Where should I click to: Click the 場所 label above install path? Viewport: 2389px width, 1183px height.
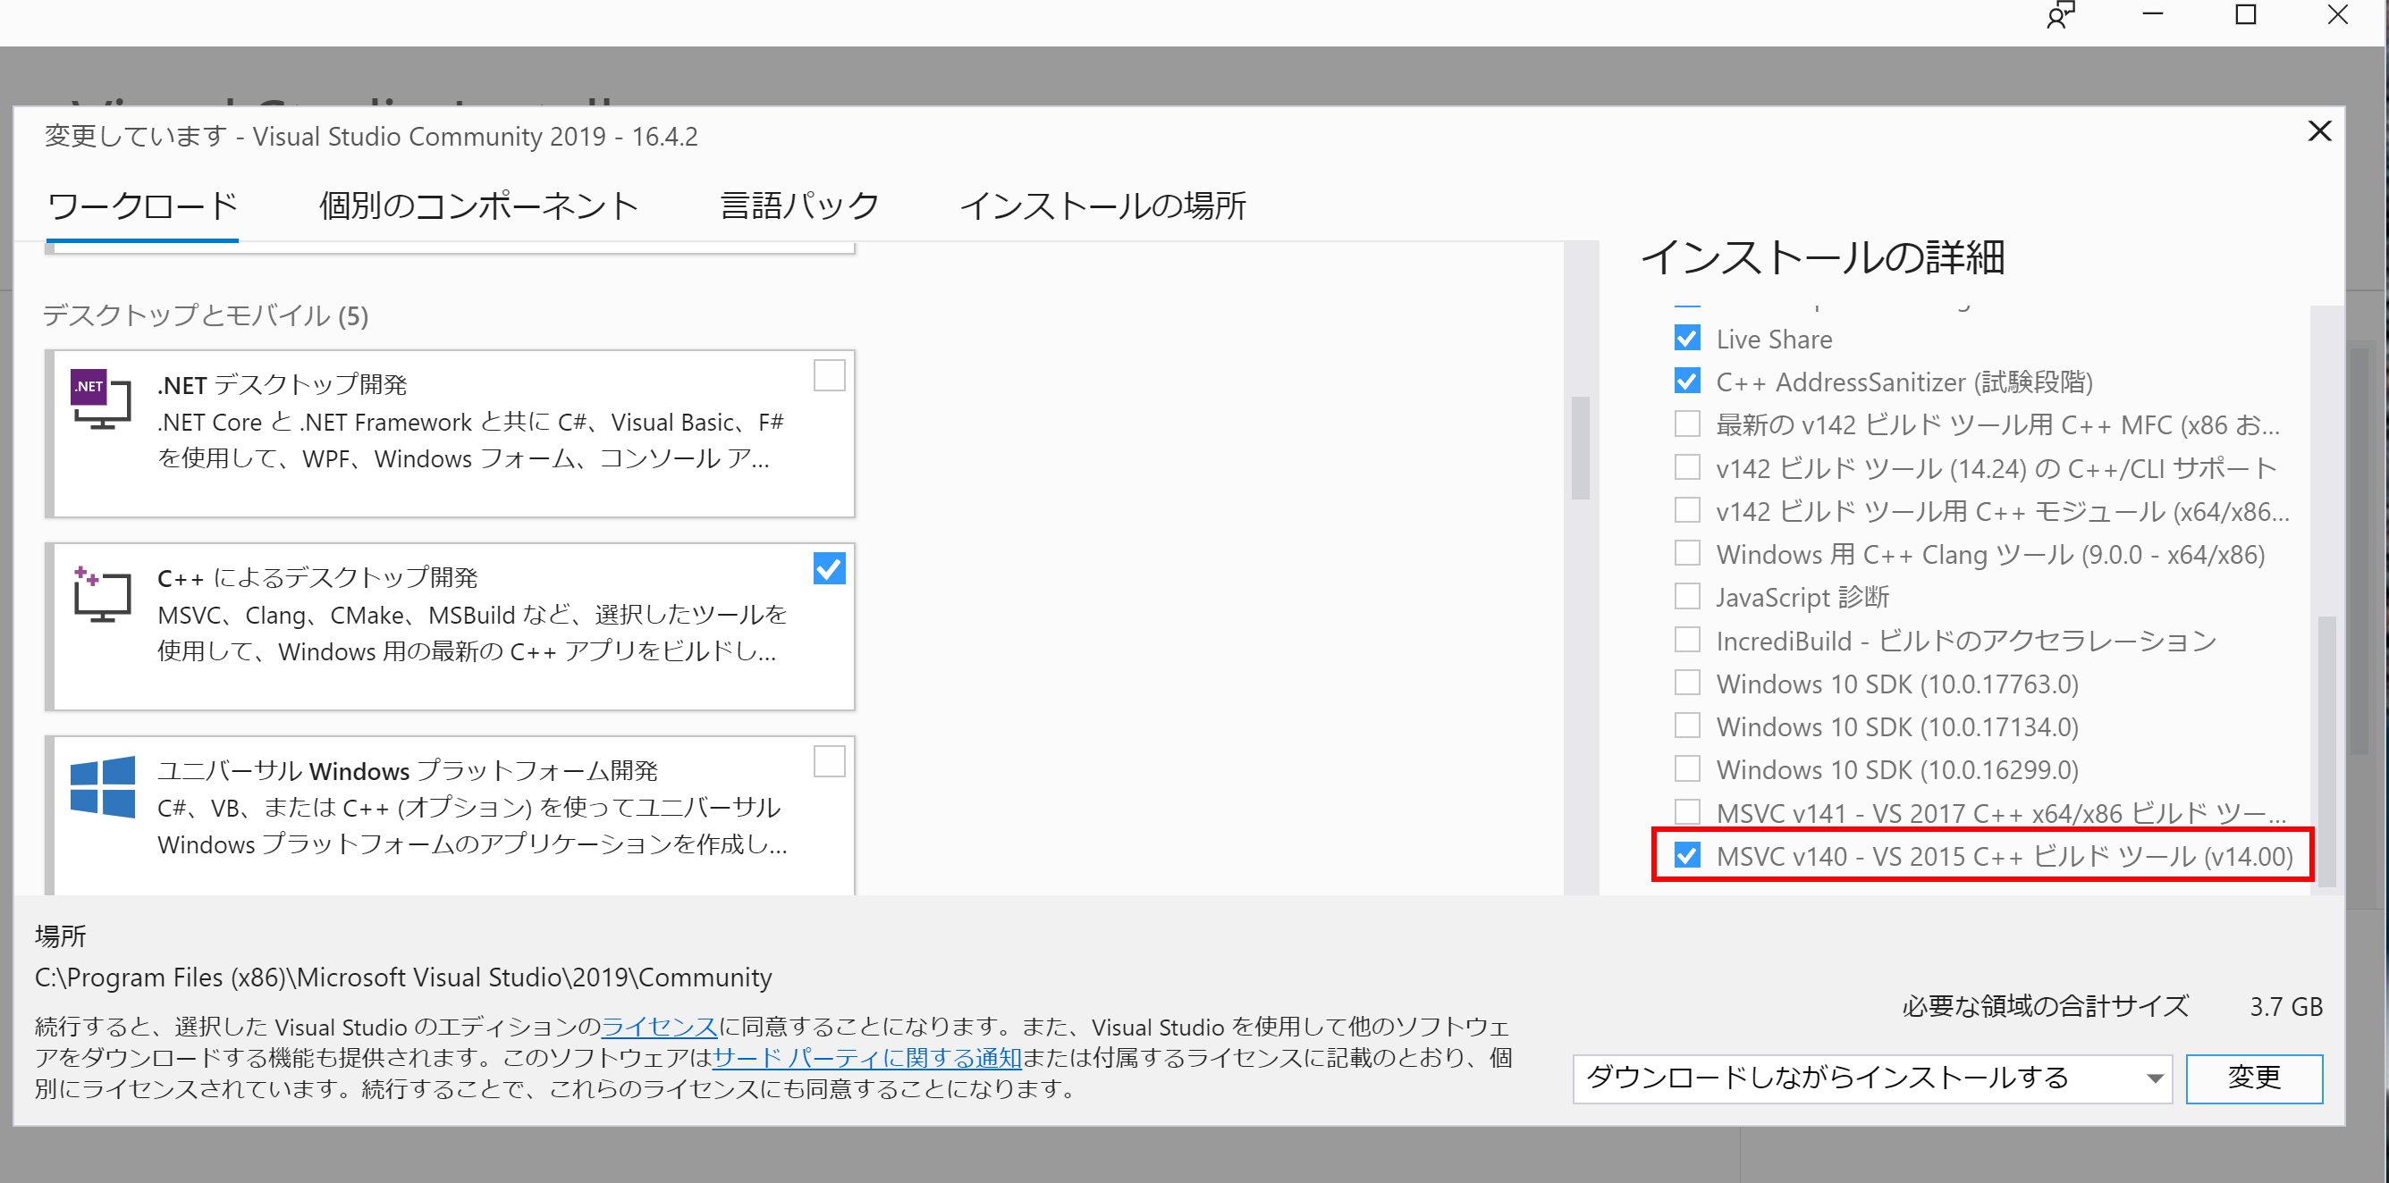(60, 936)
